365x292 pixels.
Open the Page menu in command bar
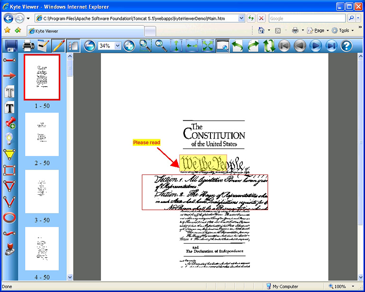(318, 30)
